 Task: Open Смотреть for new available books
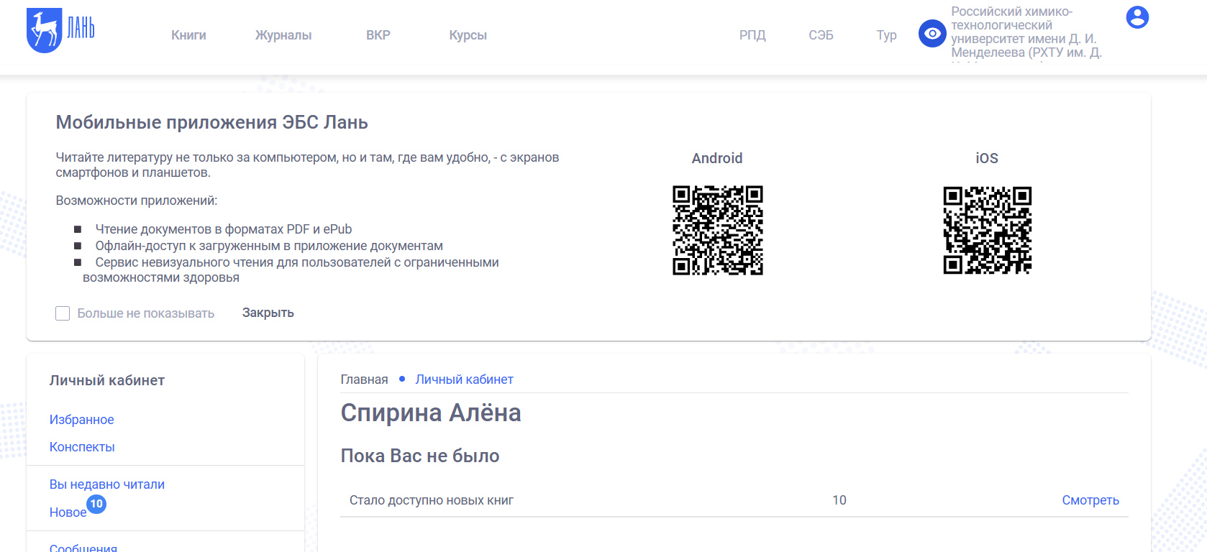click(x=1090, y=500)
